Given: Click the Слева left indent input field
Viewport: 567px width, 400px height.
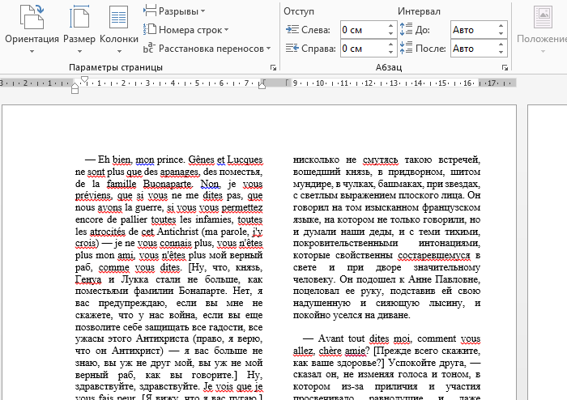Looking at the screenshot, I should (x=364, y=30).
